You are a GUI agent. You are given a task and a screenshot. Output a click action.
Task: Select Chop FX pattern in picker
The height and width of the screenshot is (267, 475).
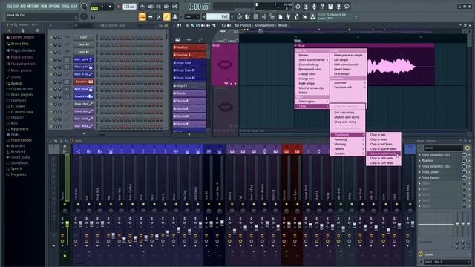[x=189, y=86]
